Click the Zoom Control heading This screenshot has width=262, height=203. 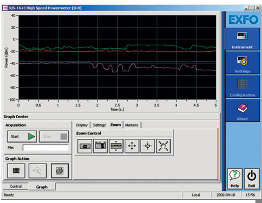coord(88,133)
